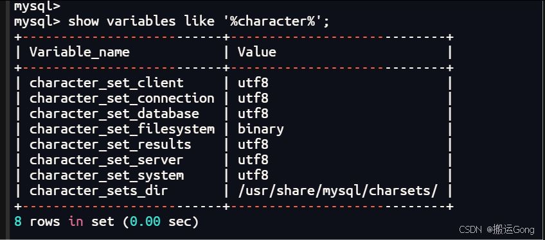Screen dimensions: 545x240
Task: Click character_set_system variable name
Action: pos(106,175)
